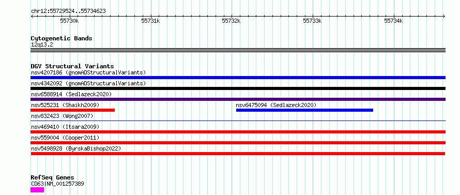Open the nsv4342092 gnomAD variant label
Viewport: 460px width, 195px height.
88,83
